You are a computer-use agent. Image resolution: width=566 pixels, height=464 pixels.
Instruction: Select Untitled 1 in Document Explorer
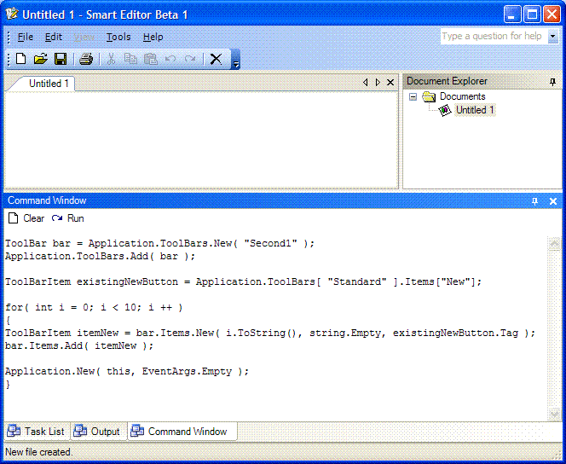click(x=475, y=110)
